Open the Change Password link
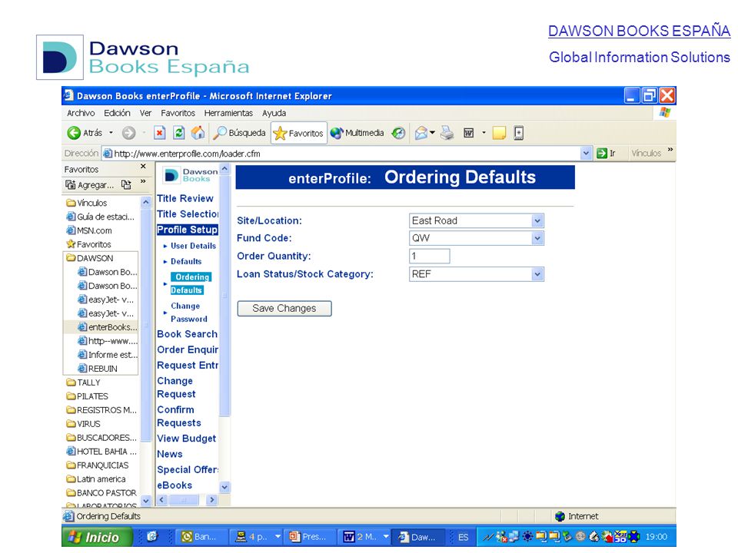Viewport: 738px width, 553px height. coord(189,313)
